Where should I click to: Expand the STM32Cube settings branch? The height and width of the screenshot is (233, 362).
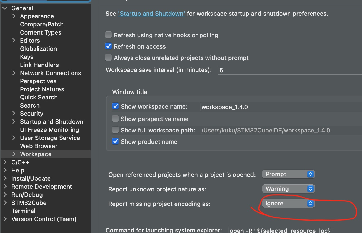pyautogui.click(x=5, y=203)
